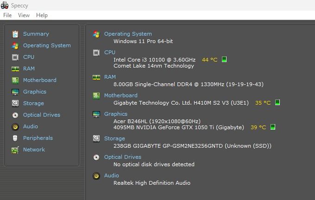Select Optical Drives in the sidebar
Viewport: 315px width, 200px height.
tap(42, 115)
